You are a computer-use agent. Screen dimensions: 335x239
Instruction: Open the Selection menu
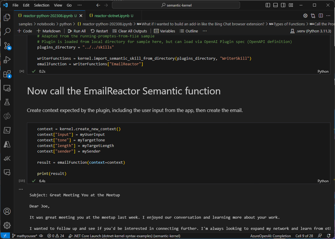point(42,5)
